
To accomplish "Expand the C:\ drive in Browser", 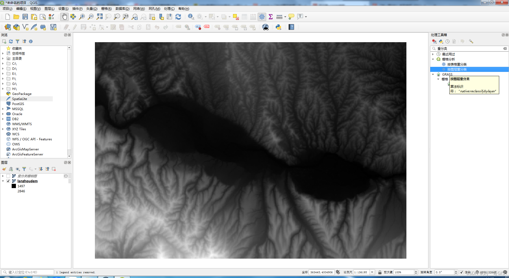I will (3, 64).
